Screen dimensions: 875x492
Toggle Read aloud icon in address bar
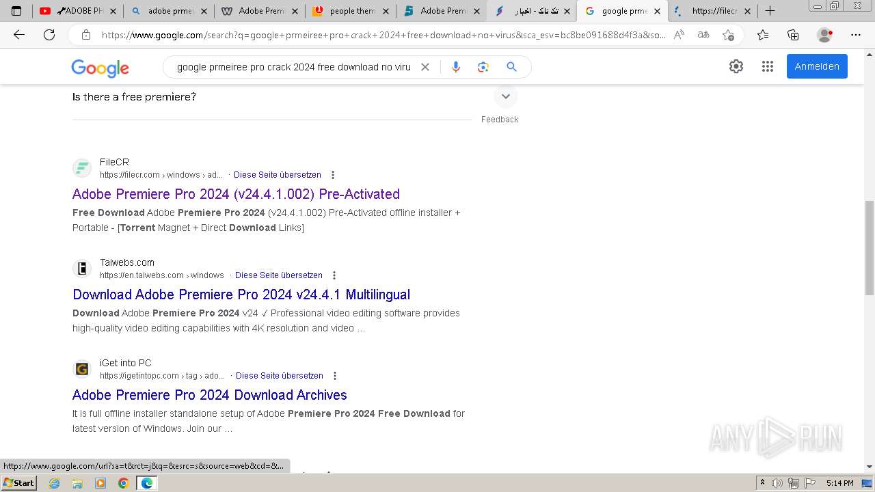coord(679,35)
